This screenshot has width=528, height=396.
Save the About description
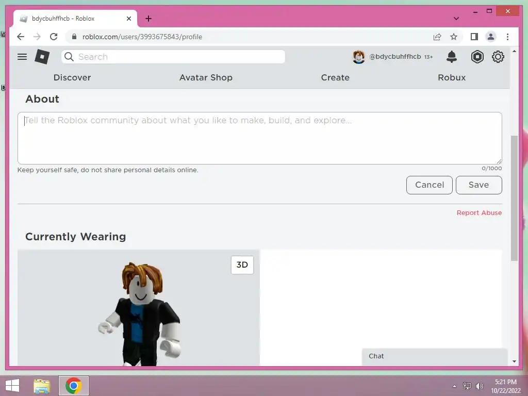coord(479,185)
